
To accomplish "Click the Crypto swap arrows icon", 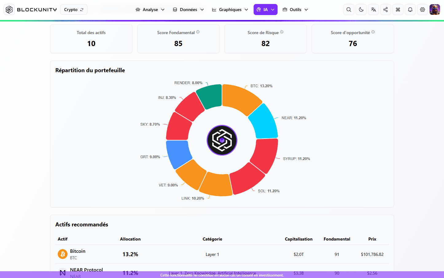I will 82,10.
